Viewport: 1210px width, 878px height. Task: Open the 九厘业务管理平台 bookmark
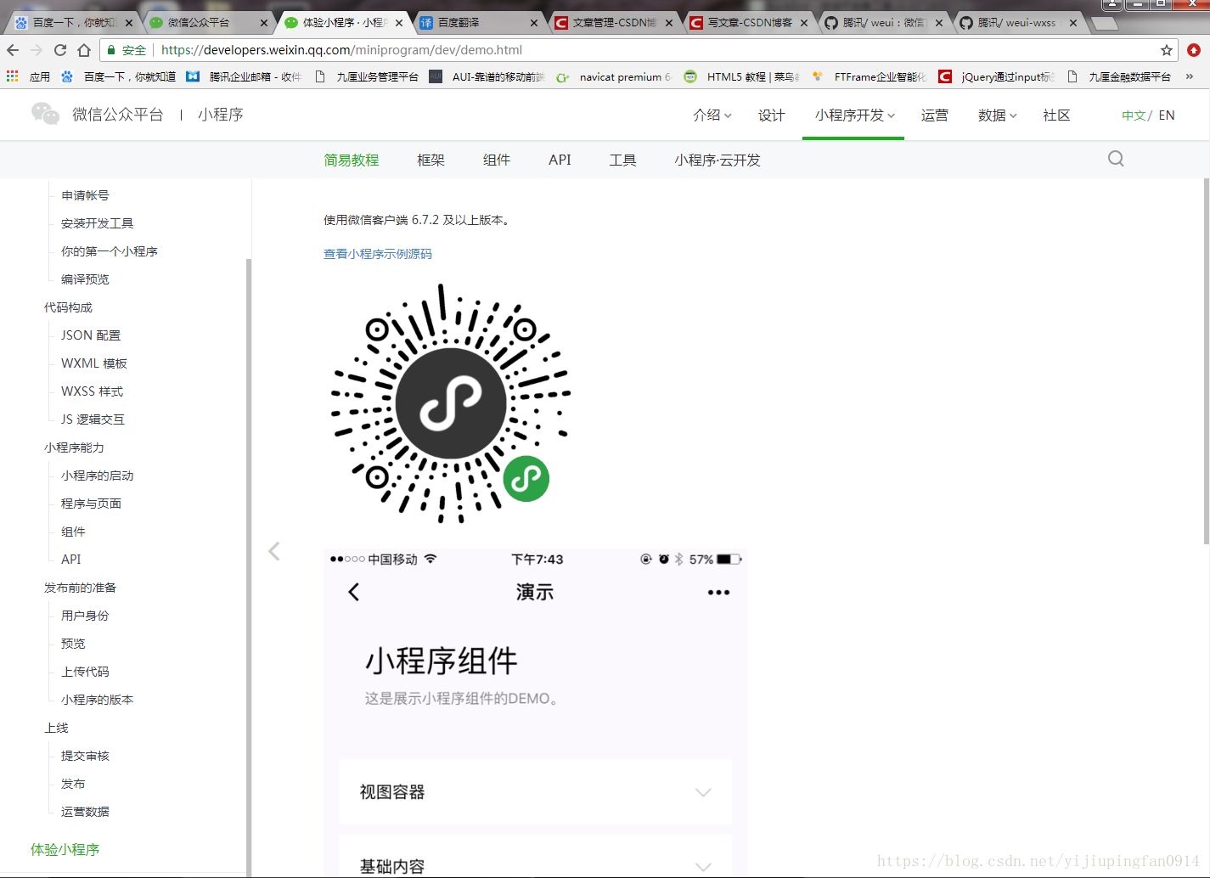click(x=367, y=76)
